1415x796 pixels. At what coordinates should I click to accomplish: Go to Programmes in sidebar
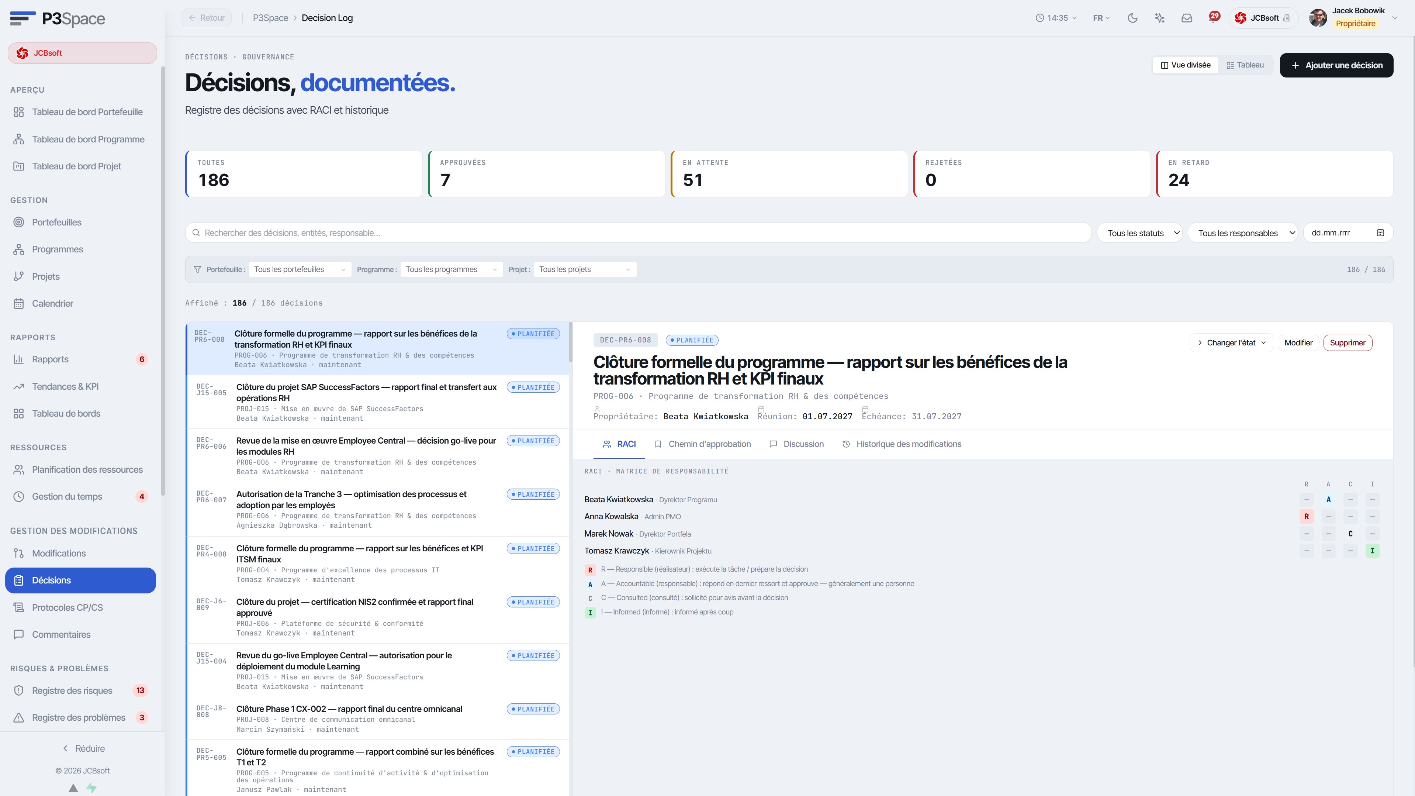(81, 249)
